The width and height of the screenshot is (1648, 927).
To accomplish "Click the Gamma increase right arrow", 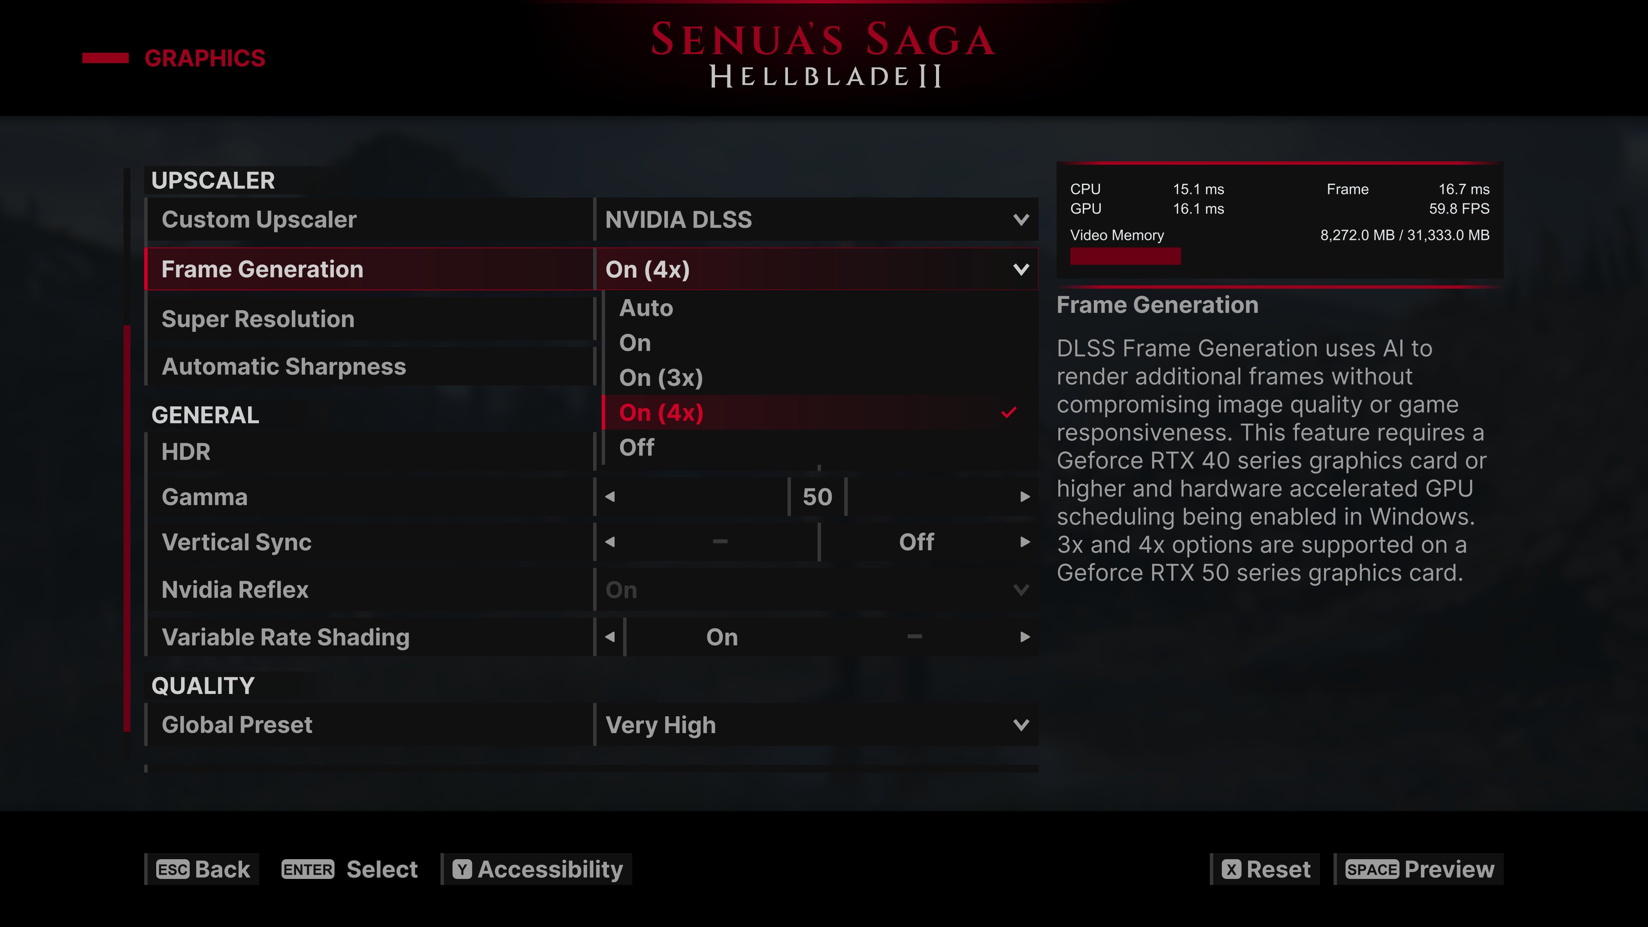I will tap(1025, 497).
